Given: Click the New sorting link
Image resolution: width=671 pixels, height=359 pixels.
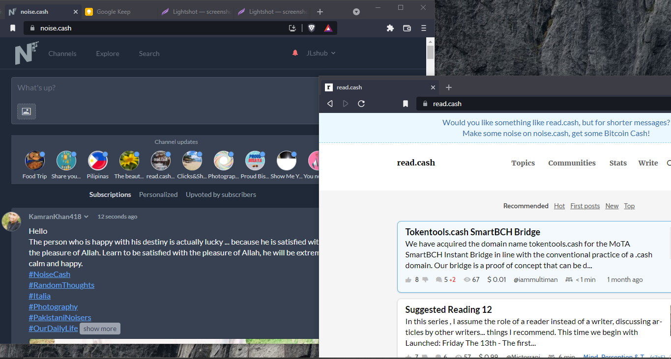Looking at the screenshot, I should pyautogui.click(x=612, y=206).
